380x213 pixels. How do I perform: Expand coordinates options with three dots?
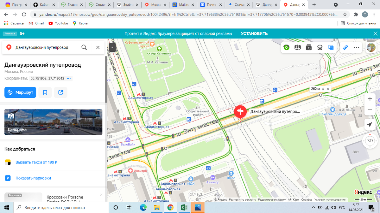69,78
